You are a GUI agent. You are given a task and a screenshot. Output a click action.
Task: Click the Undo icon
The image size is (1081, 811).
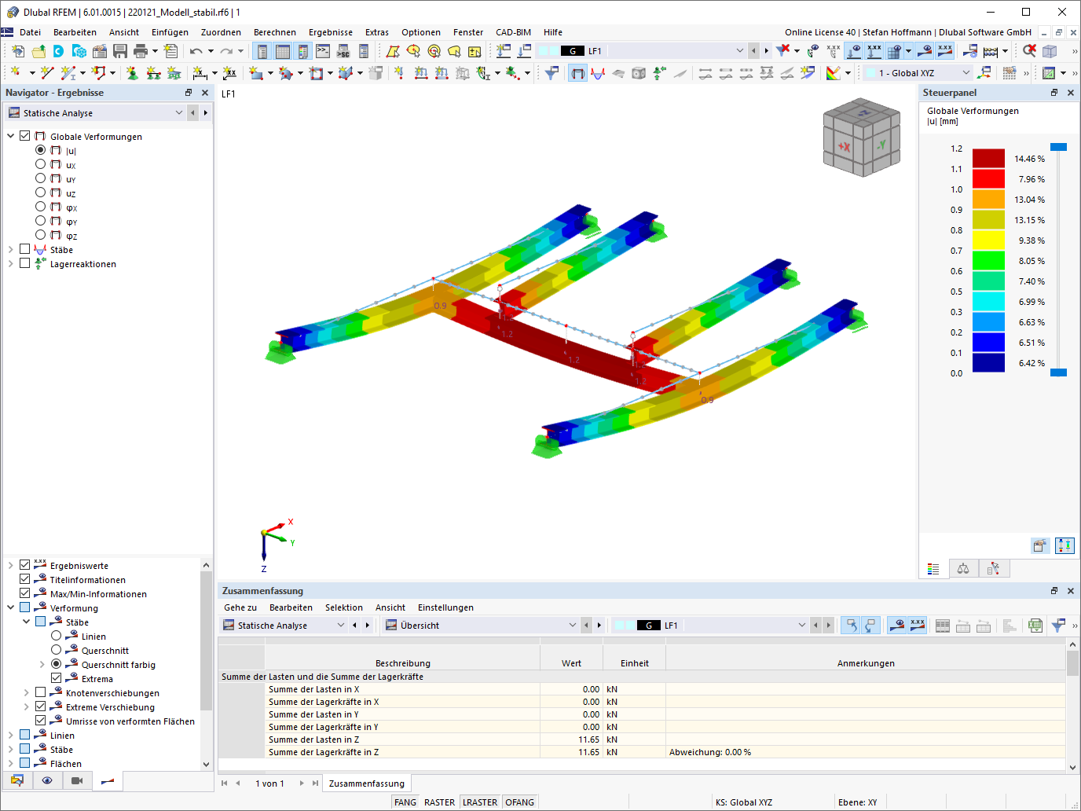click(x=196, y=50)
